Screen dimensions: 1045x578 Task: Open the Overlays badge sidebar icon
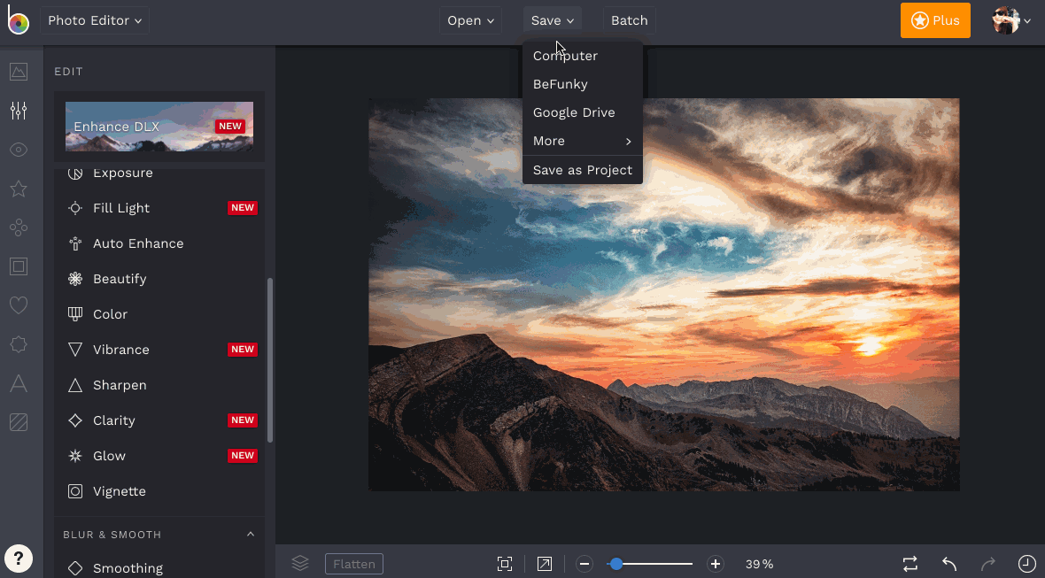[x=19, y=344]
